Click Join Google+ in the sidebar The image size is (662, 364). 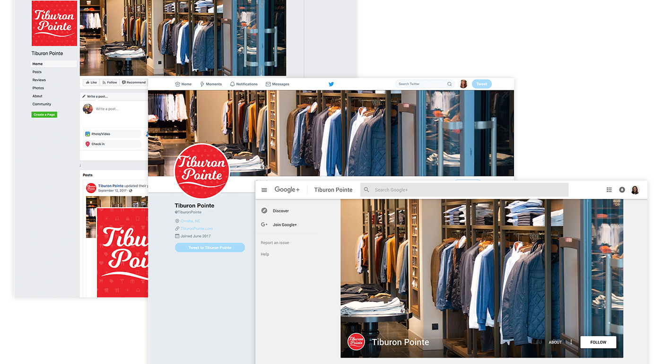[285, 225]
